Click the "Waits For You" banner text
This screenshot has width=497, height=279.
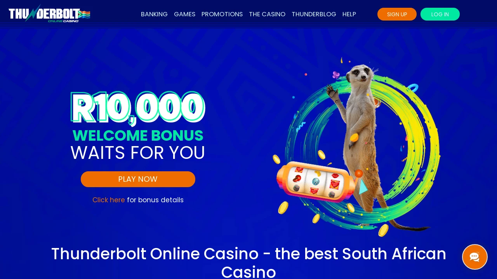(138, 153)
